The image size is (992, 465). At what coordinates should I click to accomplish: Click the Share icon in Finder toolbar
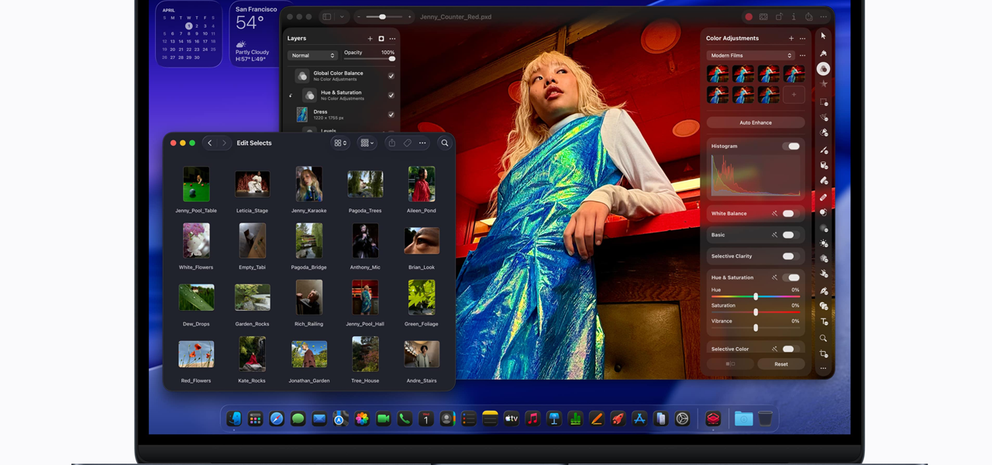click(x=391, y=143)
